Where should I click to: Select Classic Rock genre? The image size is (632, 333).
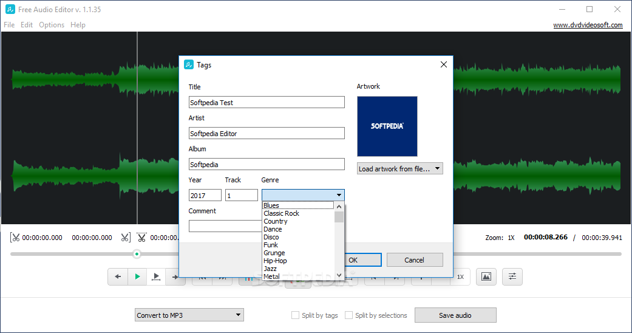298,213
